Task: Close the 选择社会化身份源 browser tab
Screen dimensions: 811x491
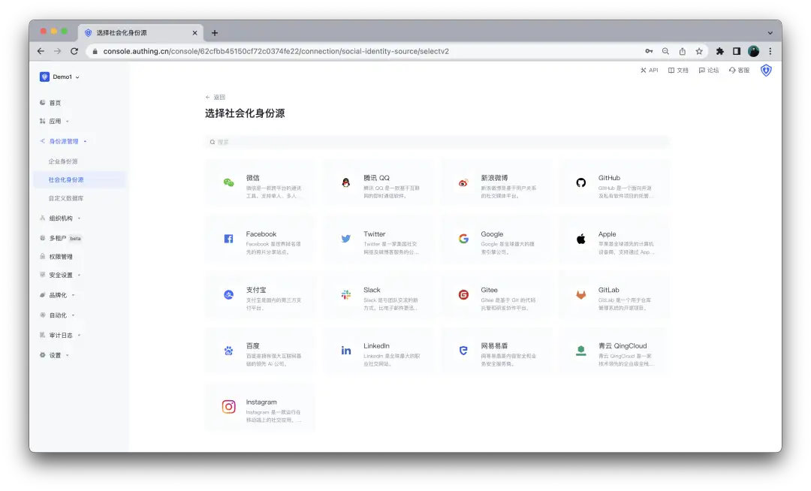Action: [195, 32]
